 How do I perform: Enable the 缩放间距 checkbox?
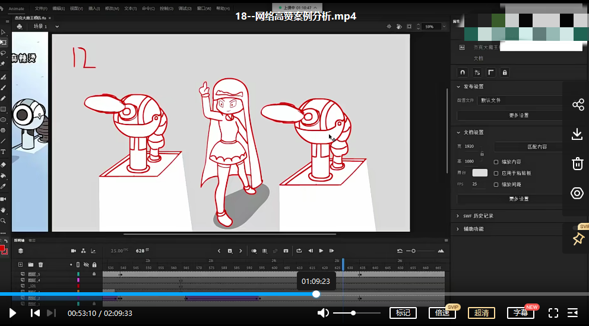[x=496, y=184]
